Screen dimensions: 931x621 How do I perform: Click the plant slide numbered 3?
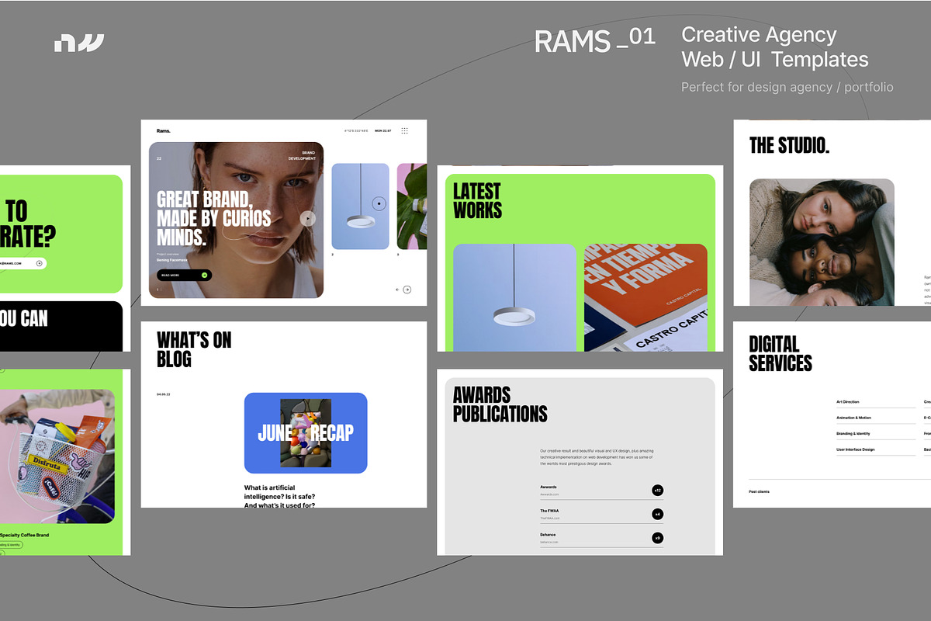tap(412, 206)
